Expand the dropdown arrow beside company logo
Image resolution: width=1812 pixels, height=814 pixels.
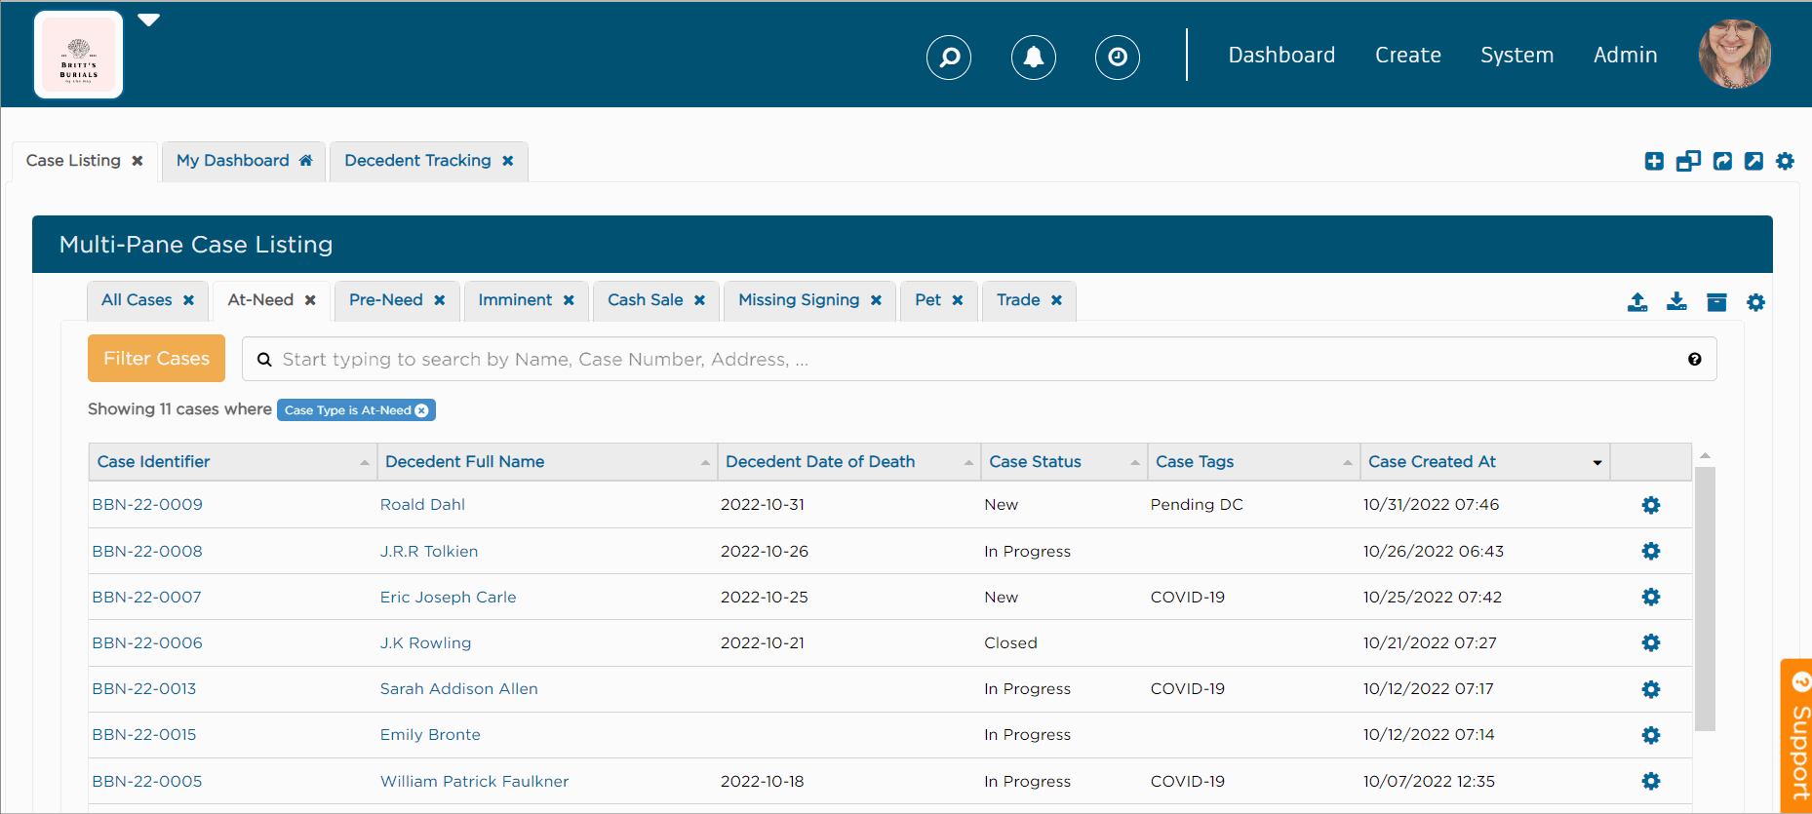click(x=148, y=20)
